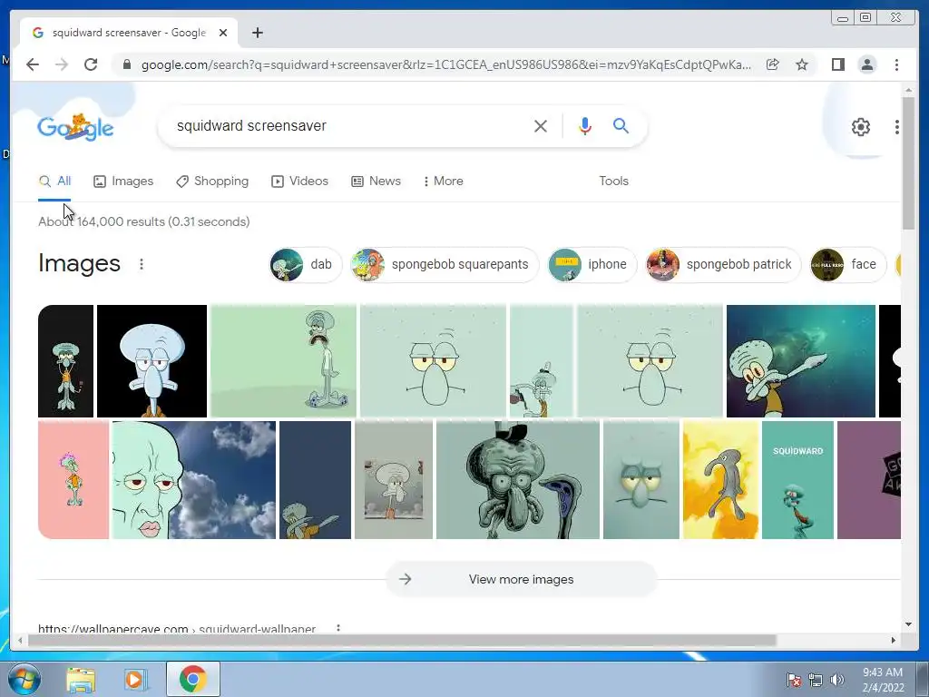The width and height of the screenshot is (929, 697).
Task: View site info via padlock icon
Action: tap(126, 64)
